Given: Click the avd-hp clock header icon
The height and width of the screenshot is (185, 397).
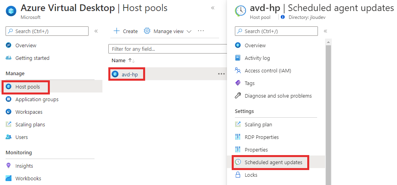Looking at the screenshot, I should point(240,11).
